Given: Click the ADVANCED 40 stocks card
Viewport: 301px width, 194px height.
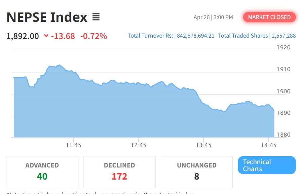Looking at the screenshot, I should 42,172.
